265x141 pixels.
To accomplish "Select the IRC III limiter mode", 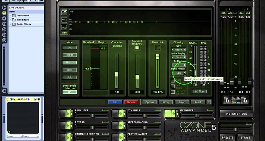I will (x=70, y=62).
